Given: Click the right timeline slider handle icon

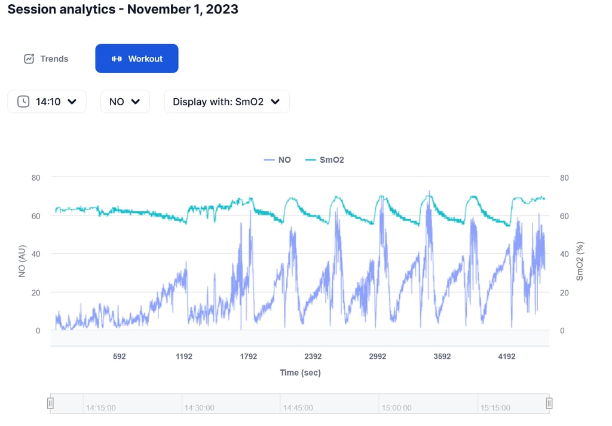Looking at the screenshot, I should (549, 403).
